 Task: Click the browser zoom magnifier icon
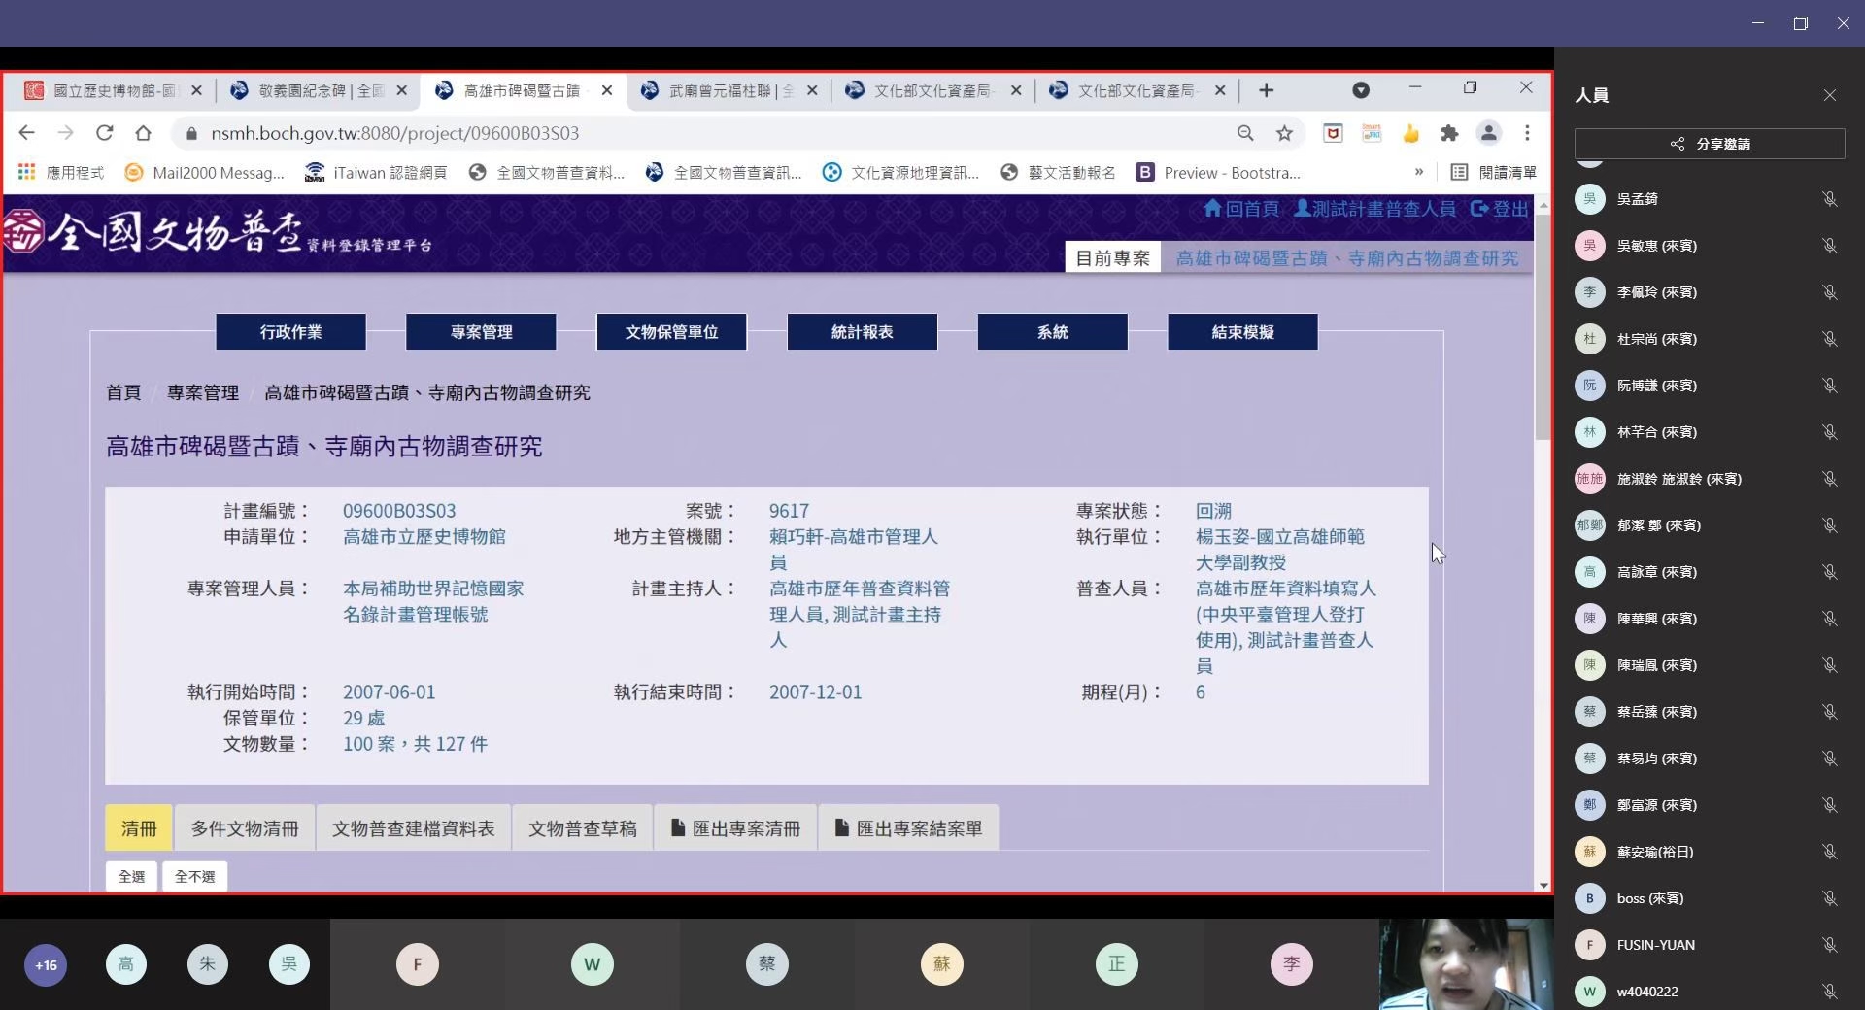click(x=1245, y=133)
